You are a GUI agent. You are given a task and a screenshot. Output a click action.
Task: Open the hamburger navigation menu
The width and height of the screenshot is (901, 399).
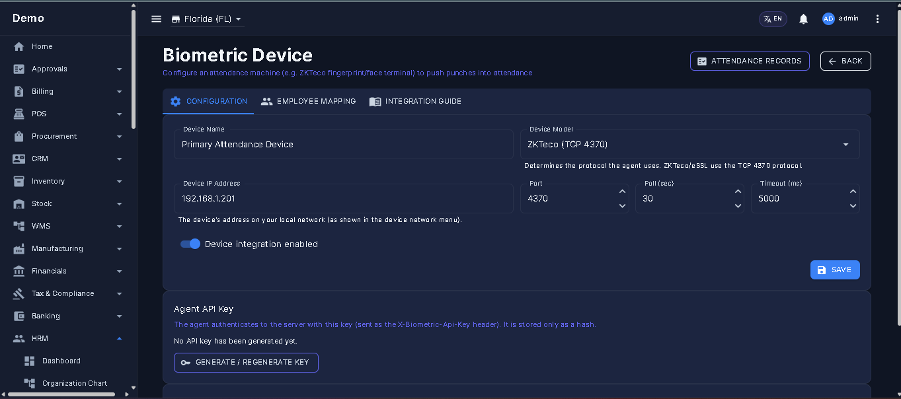(156, 19)
